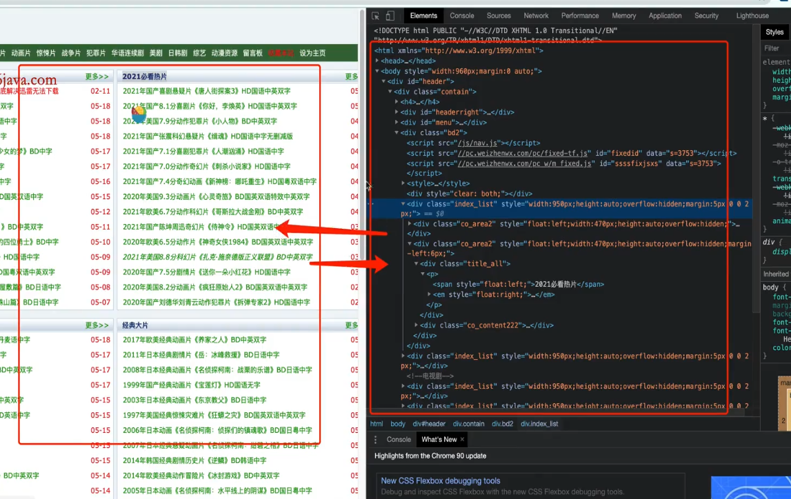This screenshot has width=791, height=499.
Task: Expand the style element node
Action: pyautogui.click(x=403, y=183)
